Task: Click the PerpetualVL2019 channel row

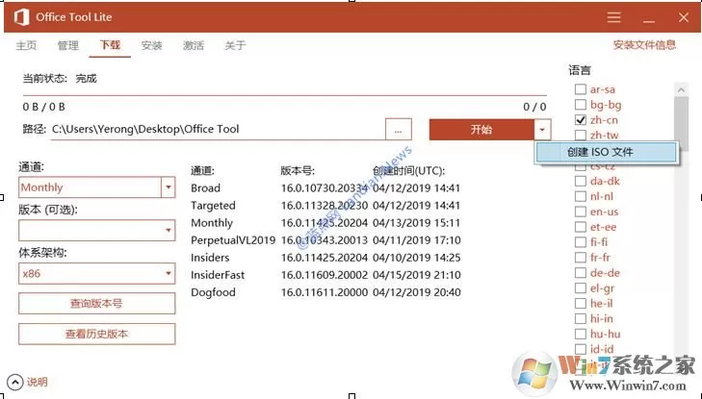Action: 325,240
